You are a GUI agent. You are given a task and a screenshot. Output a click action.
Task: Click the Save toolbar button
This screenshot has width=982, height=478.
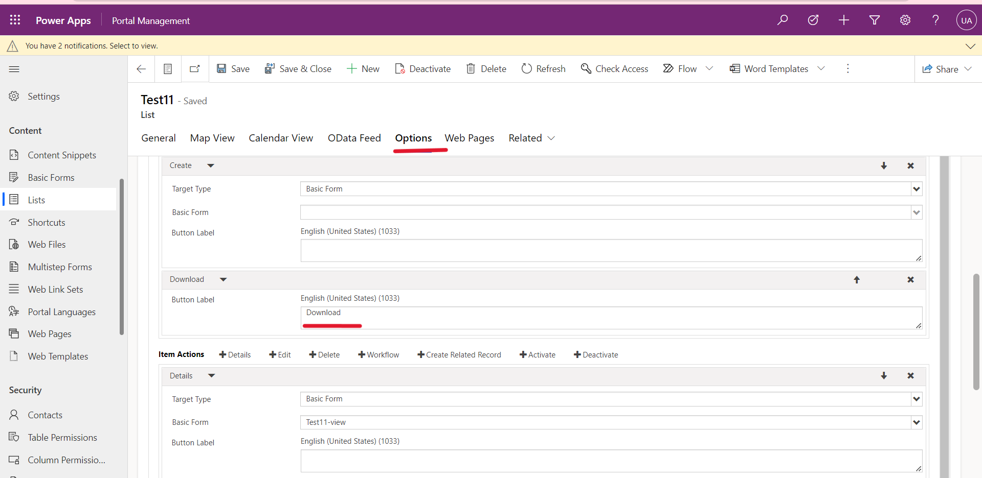(233, 69)
